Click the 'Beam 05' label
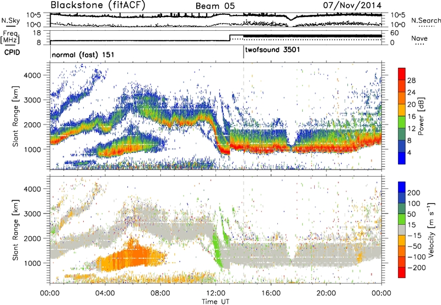This screenshot has width=441, height=305. pos(215,6)
